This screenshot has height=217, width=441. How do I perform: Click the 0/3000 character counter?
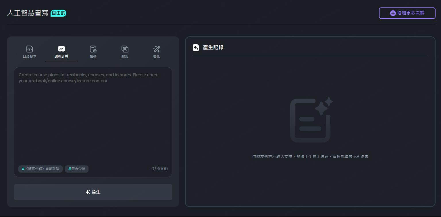(159, 169)
